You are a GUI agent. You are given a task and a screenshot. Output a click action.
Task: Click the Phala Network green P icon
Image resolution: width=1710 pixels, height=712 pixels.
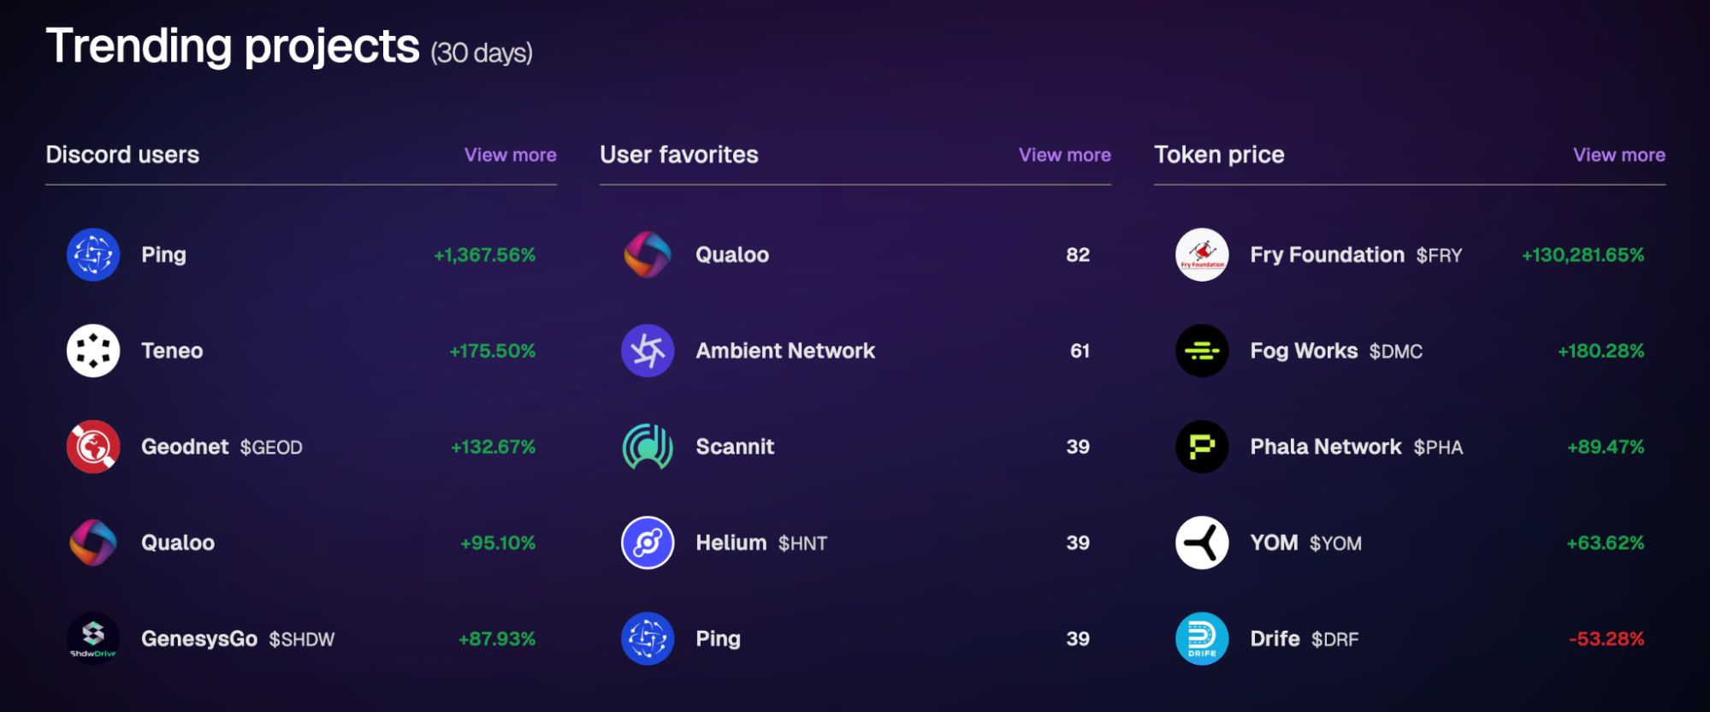click(1202, 447)
